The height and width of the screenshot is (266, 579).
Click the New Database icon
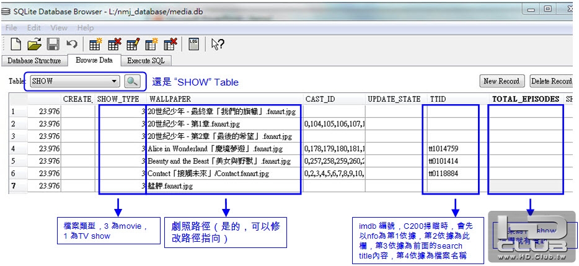pos(15,45)
